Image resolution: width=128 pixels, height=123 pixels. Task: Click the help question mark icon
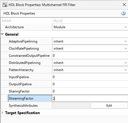click(x=123, y=13)
